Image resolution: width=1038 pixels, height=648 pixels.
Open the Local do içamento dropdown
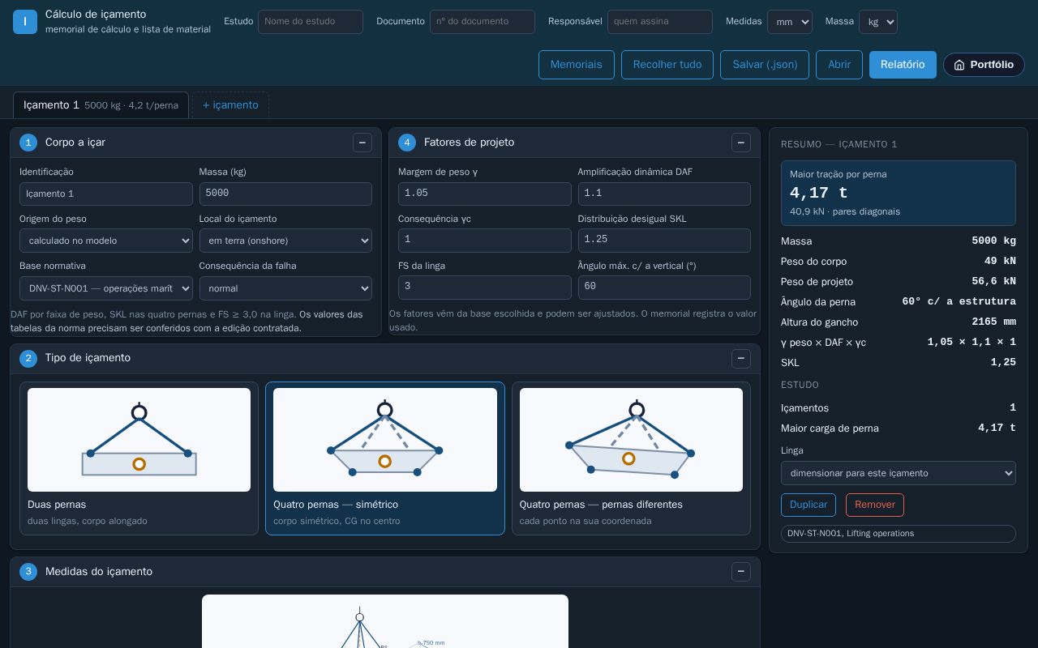285,241
